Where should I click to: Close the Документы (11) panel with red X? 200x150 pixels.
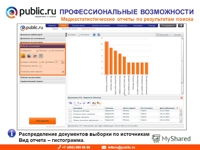(x=181, y=98)
